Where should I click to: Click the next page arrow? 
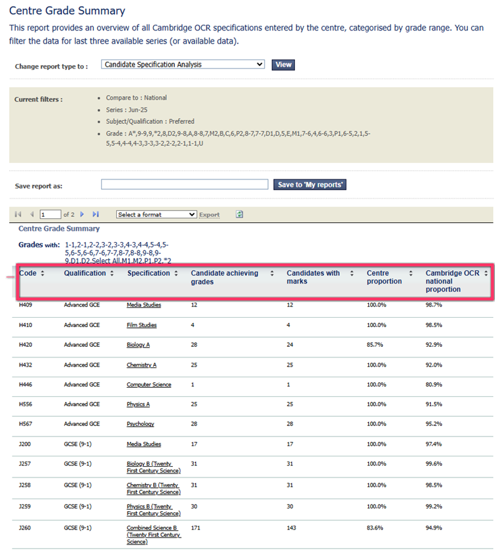pyautogui.click(x=82, y=214)
